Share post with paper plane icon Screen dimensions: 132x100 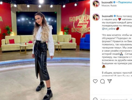coord(110,81)
